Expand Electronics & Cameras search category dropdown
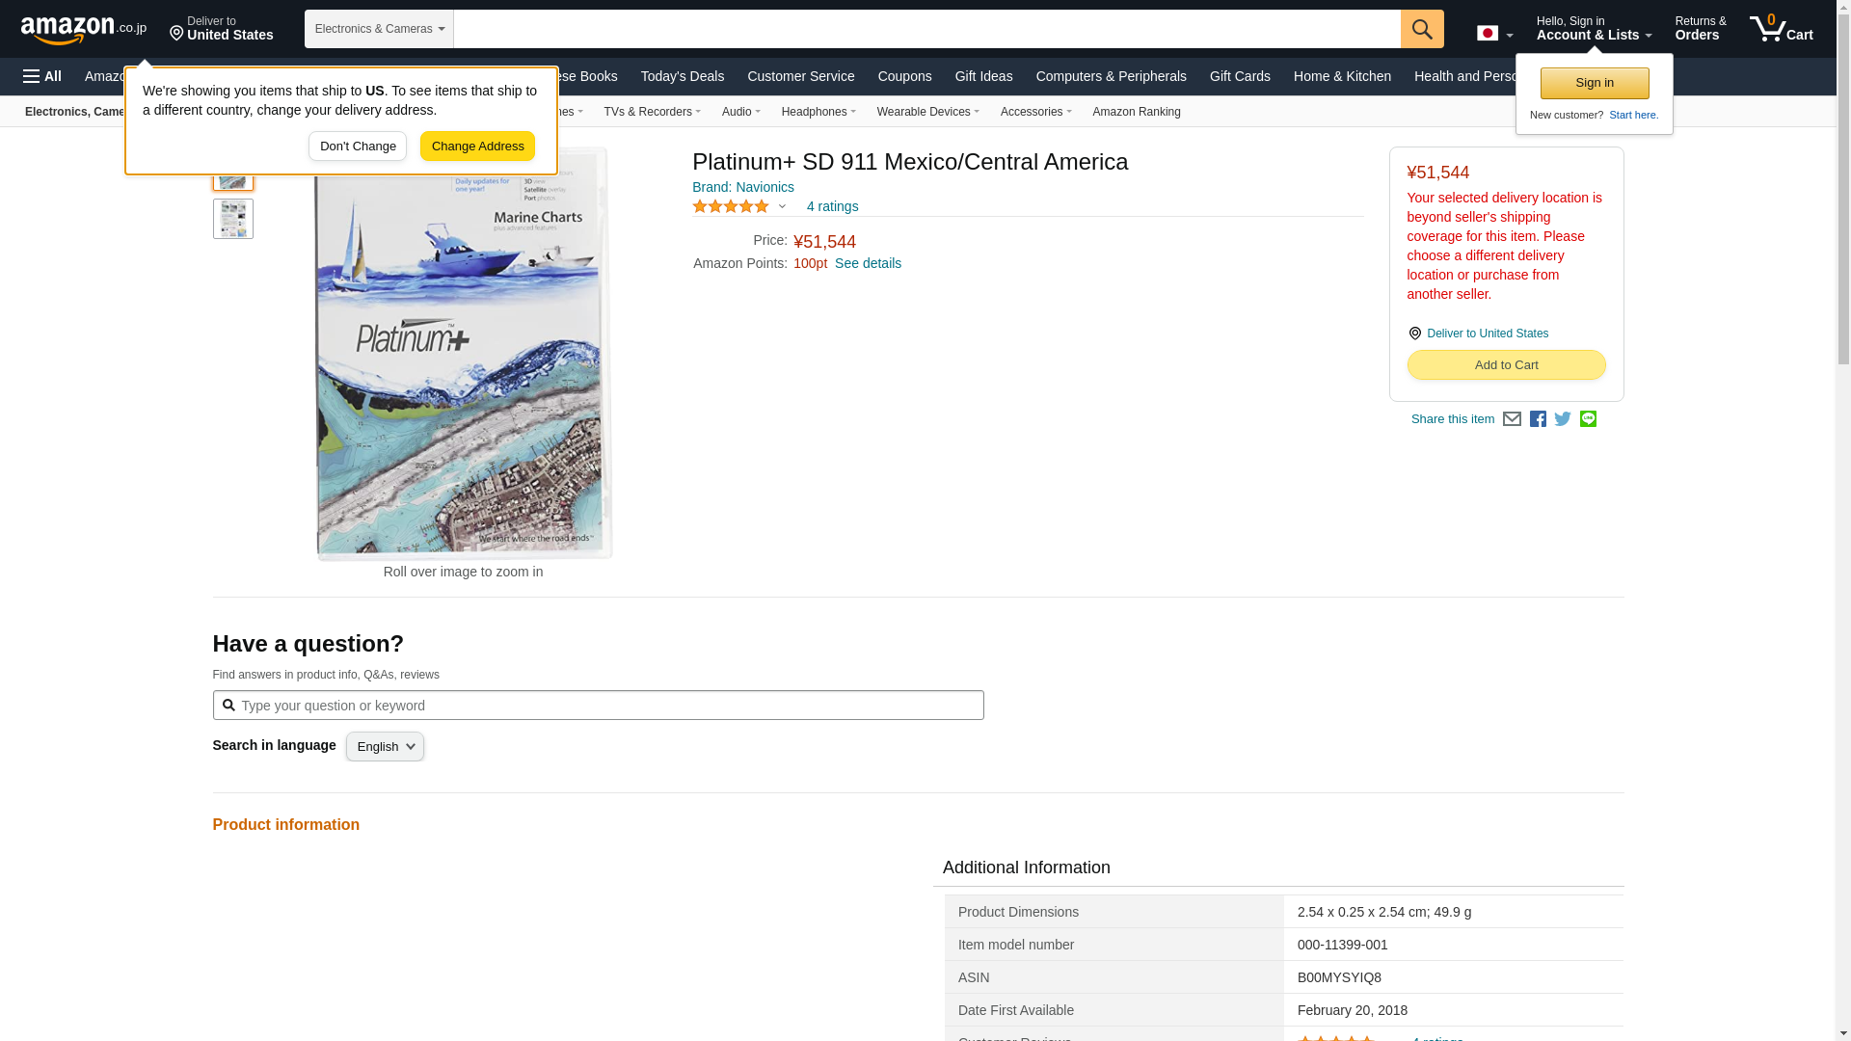The width and height of the screenshot is (1851, 1041). 379,29
